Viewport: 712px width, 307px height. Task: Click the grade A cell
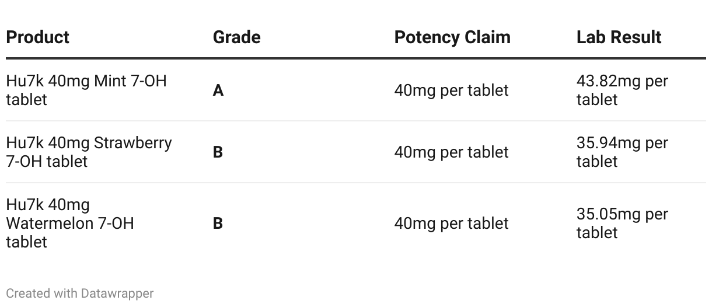(x=218, y=90)
